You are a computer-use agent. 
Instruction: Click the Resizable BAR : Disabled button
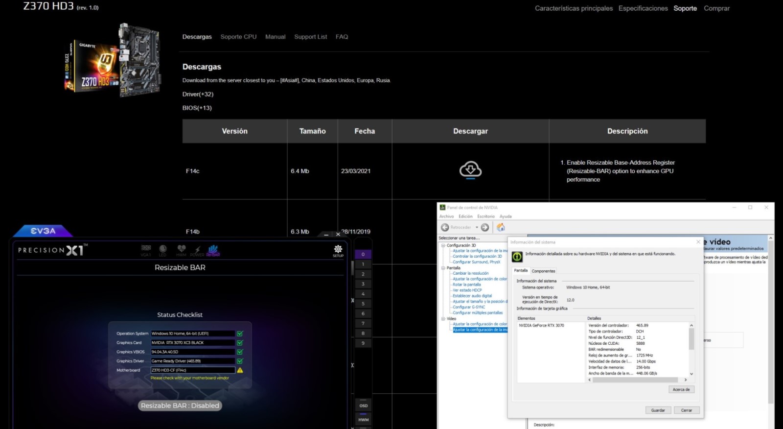[x=180, y=405]
